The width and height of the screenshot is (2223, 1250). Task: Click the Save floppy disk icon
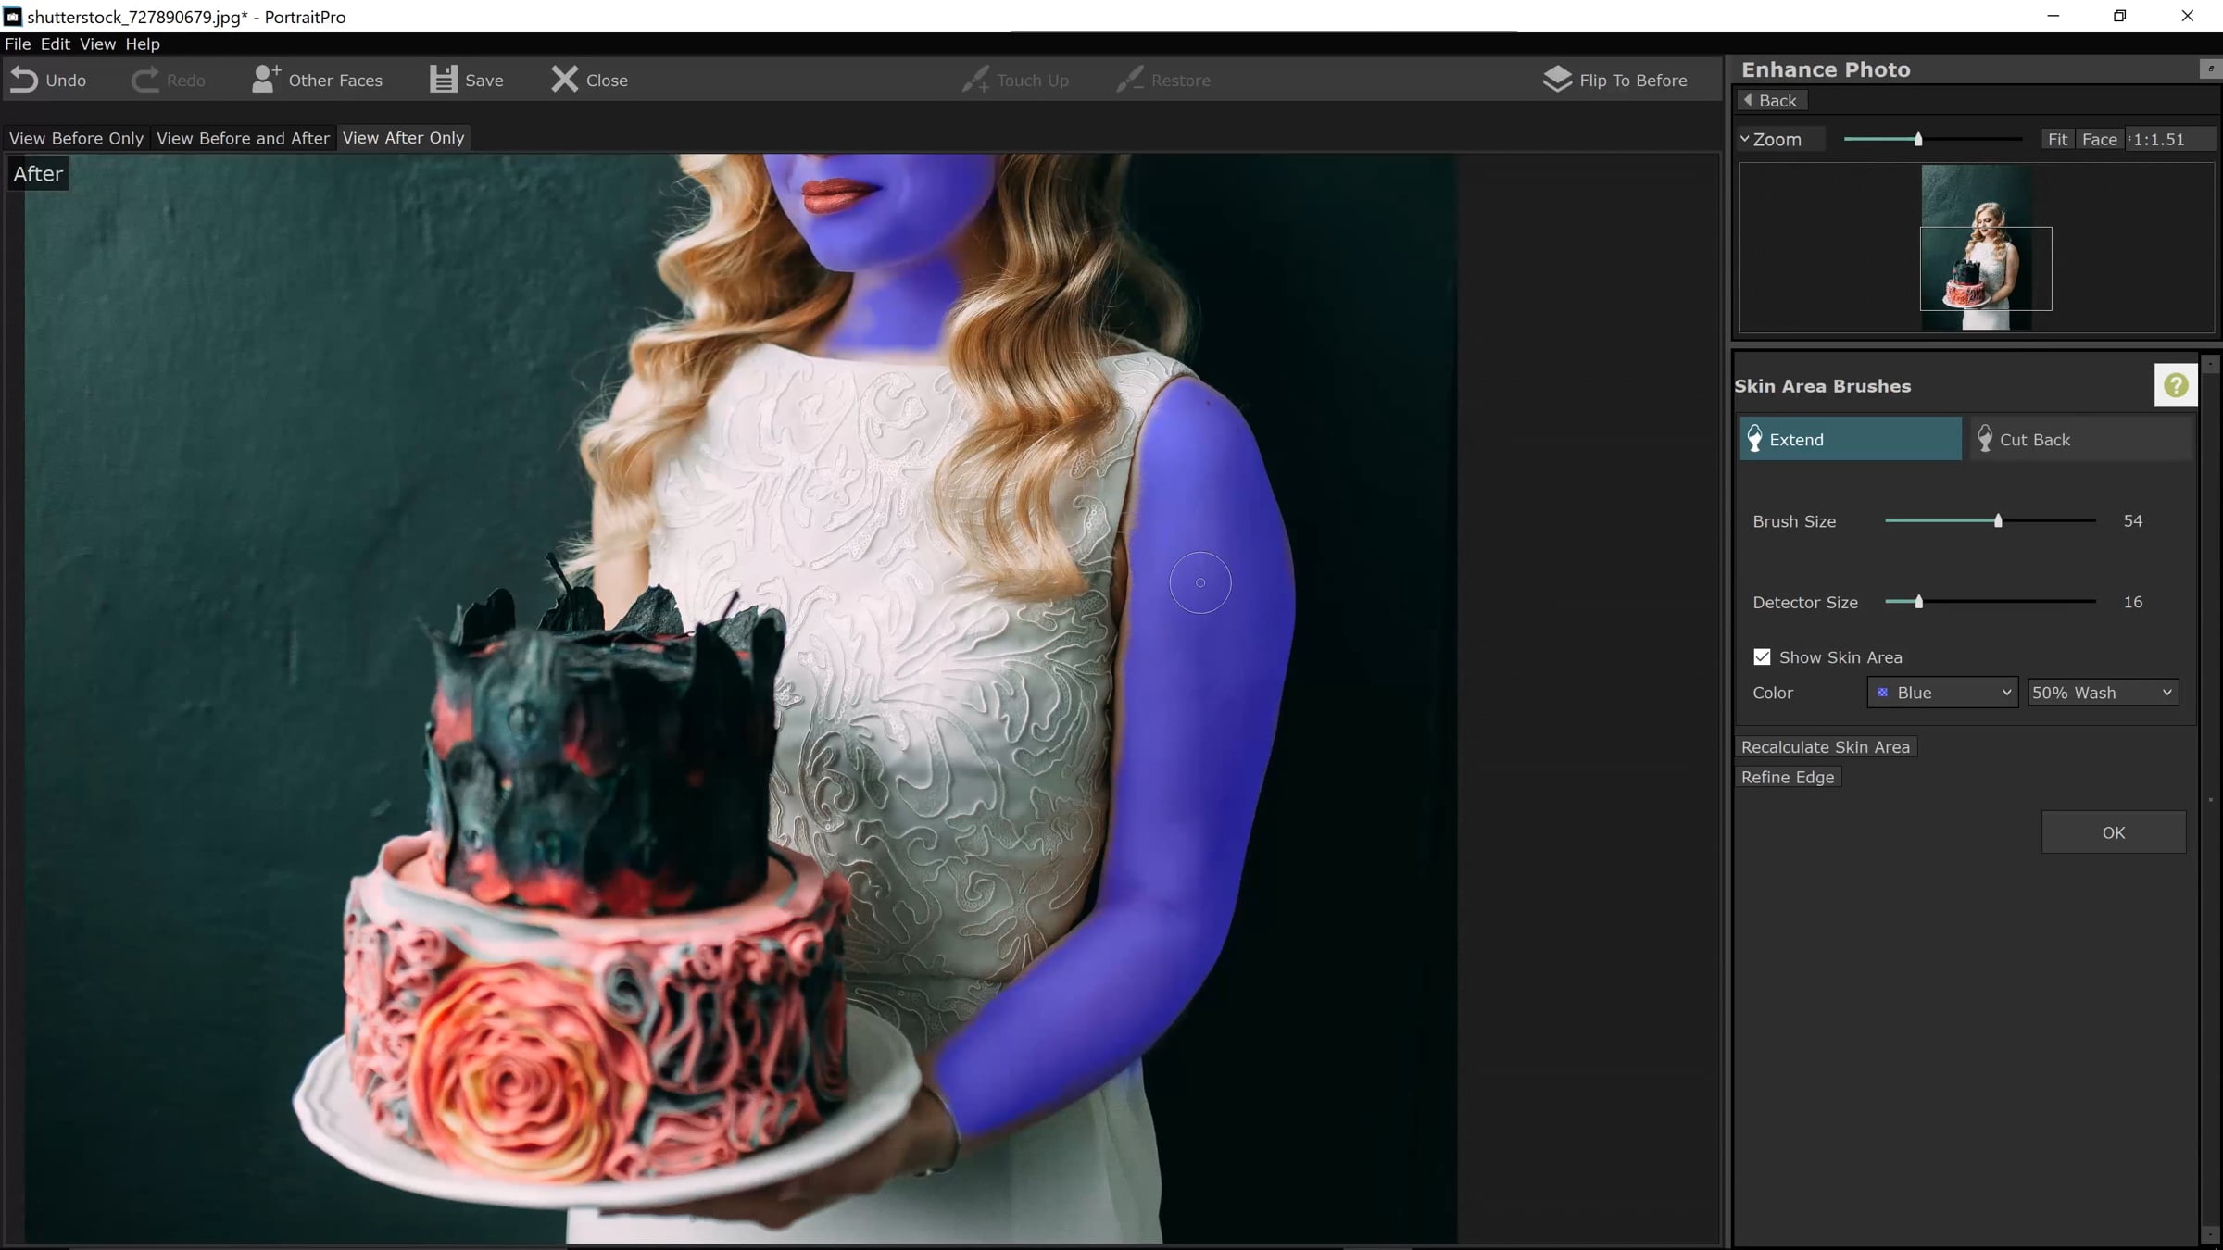coord(443,80)
